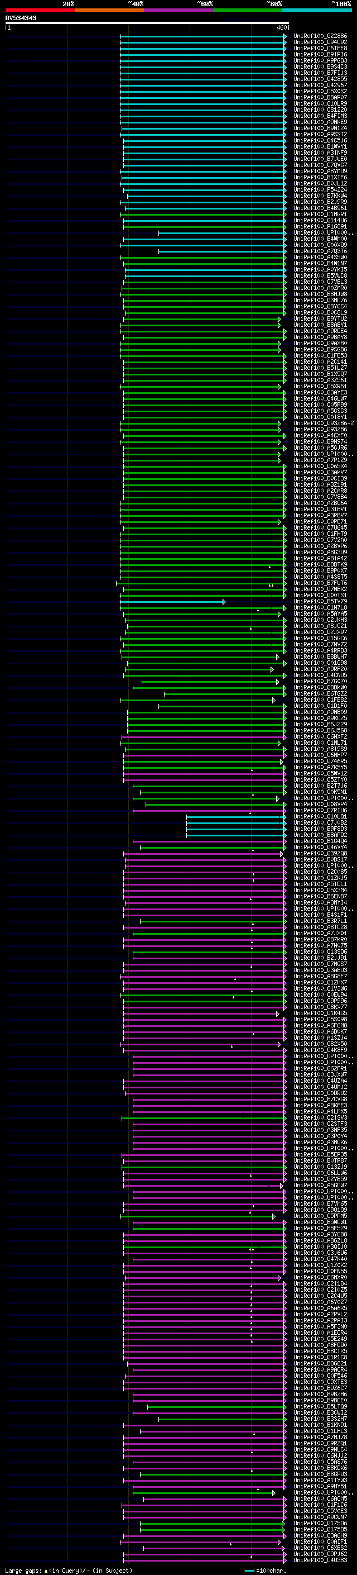Screen dimensions: 357x1575
Task: Select label UniRef100_Q31BV1
Action: (x=320, y=510)
